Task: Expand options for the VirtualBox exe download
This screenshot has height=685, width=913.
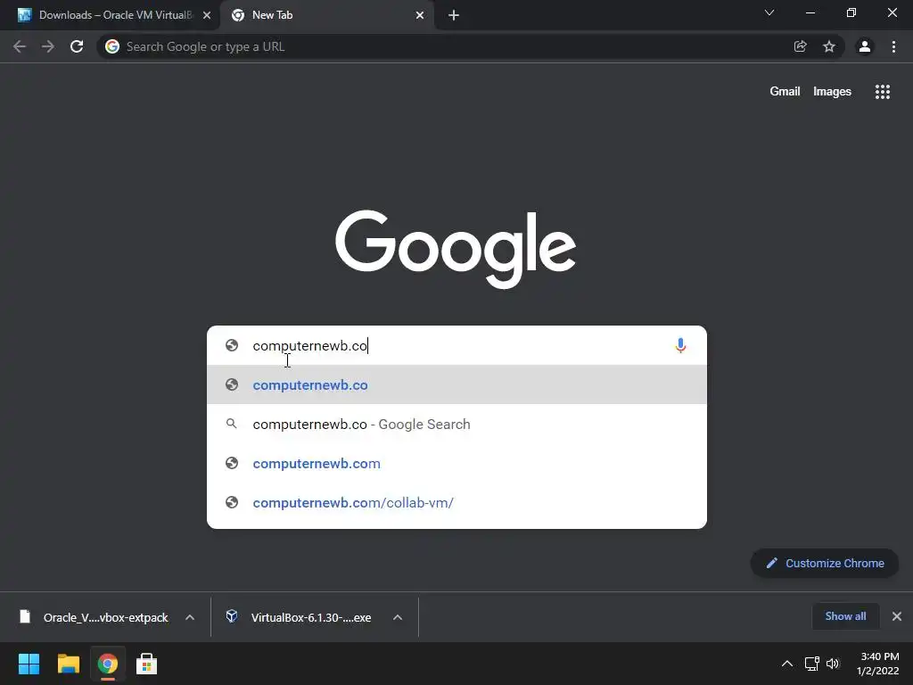Action: click(x=398, y=617)
